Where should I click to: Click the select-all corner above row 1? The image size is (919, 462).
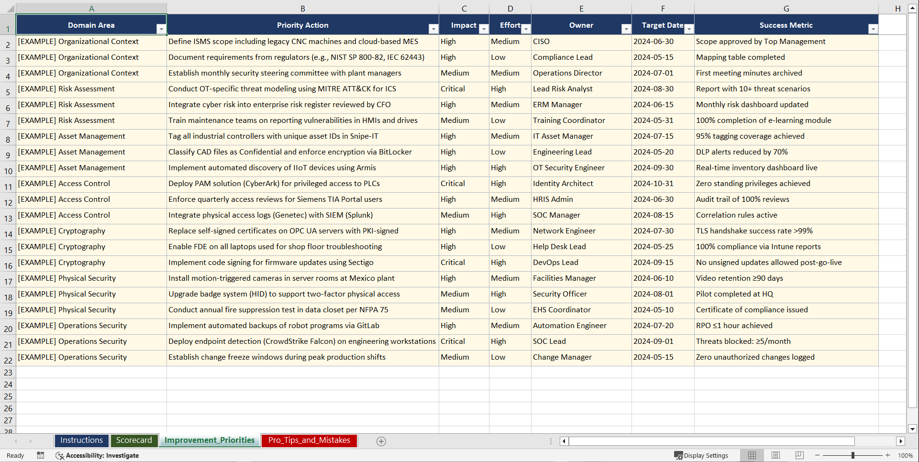tap(11, 8)
